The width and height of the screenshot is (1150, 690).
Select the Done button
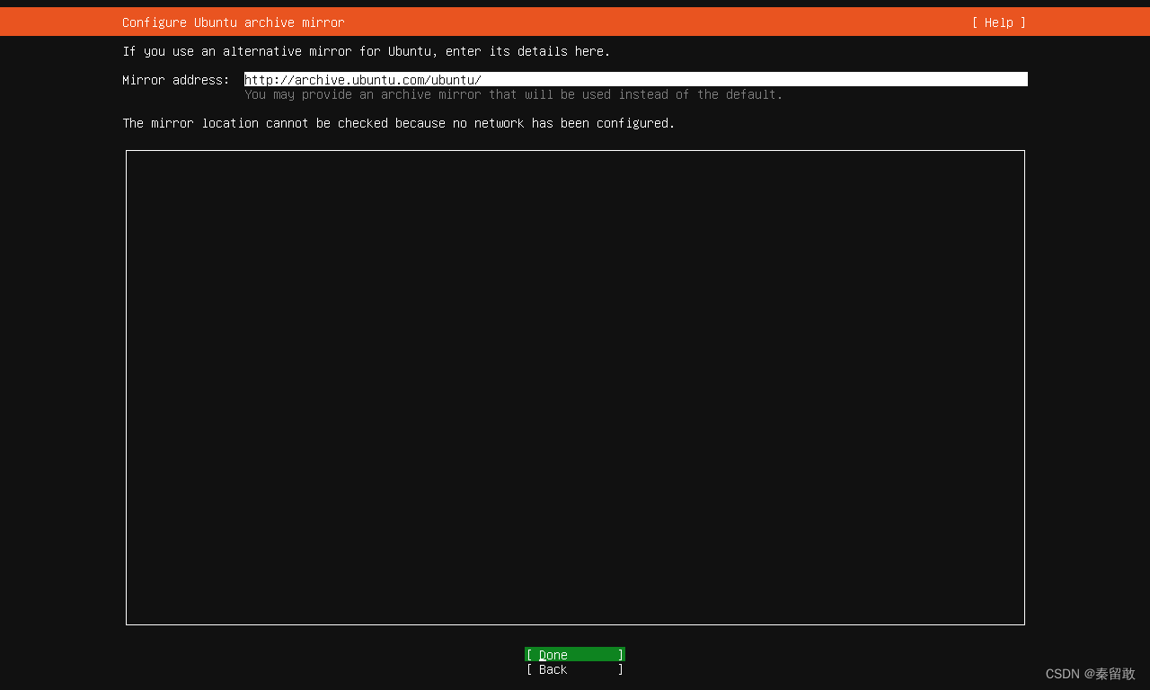(x=575, y=654)
